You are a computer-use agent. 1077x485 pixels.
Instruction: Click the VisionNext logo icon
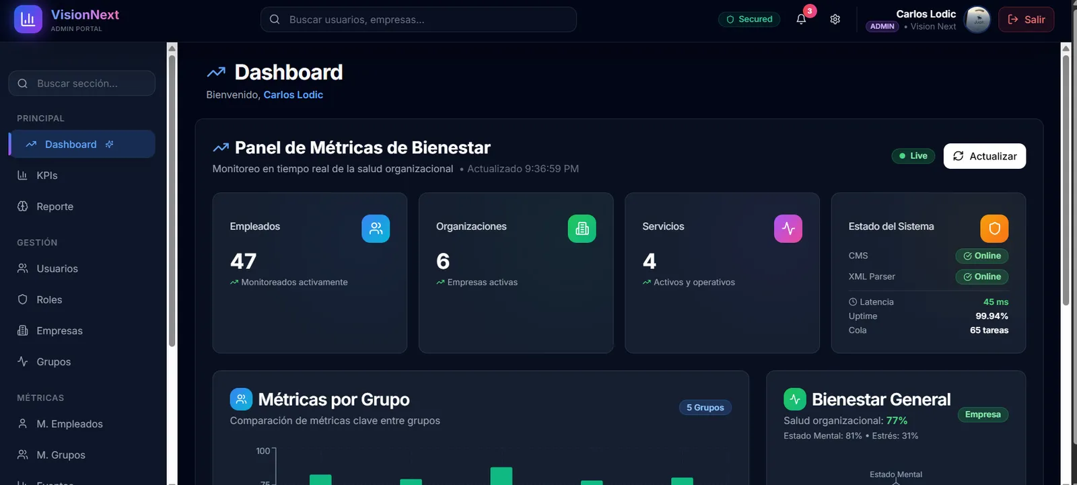click(28, 20)
